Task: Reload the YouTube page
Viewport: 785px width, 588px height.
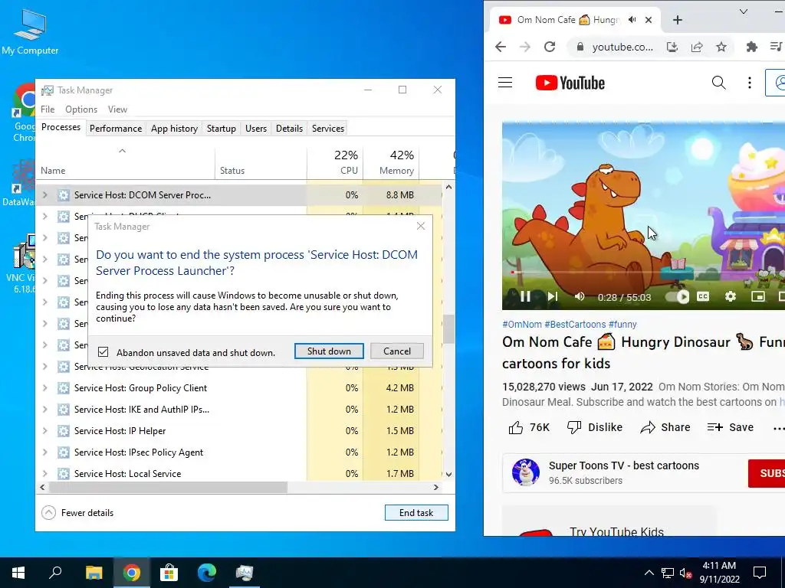Action: 550,47
